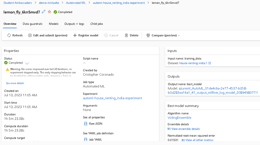Image resolution: width=260 pixels, height=145 pixels.
Task: Click View ensemble details link
Action: point(186,129)
